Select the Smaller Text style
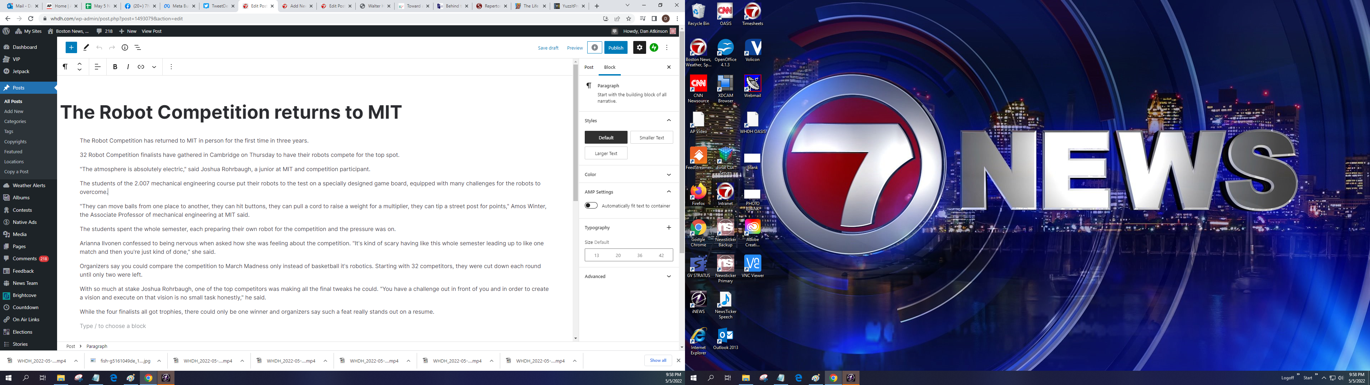 (651, 138)
